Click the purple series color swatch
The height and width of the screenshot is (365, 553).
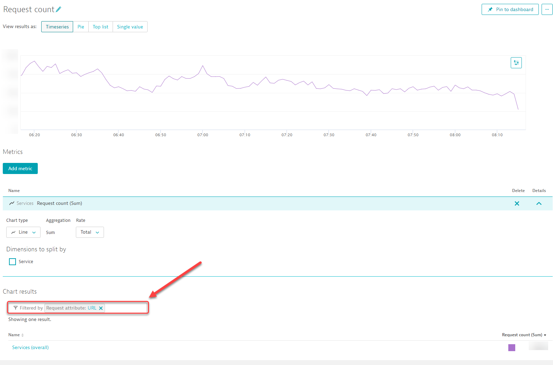click(511, 347)
